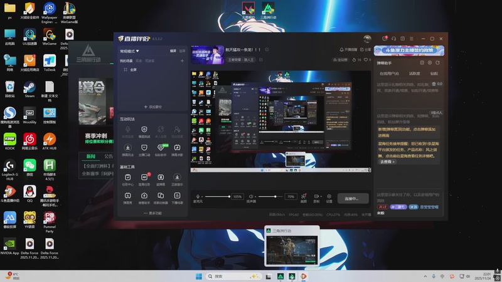Open 设置 settings gear below preview
This screenshot has width=502, height=282.
click(x=329, y=196)
